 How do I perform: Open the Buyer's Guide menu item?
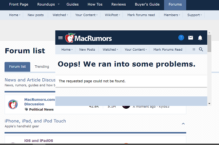[147, 4]
